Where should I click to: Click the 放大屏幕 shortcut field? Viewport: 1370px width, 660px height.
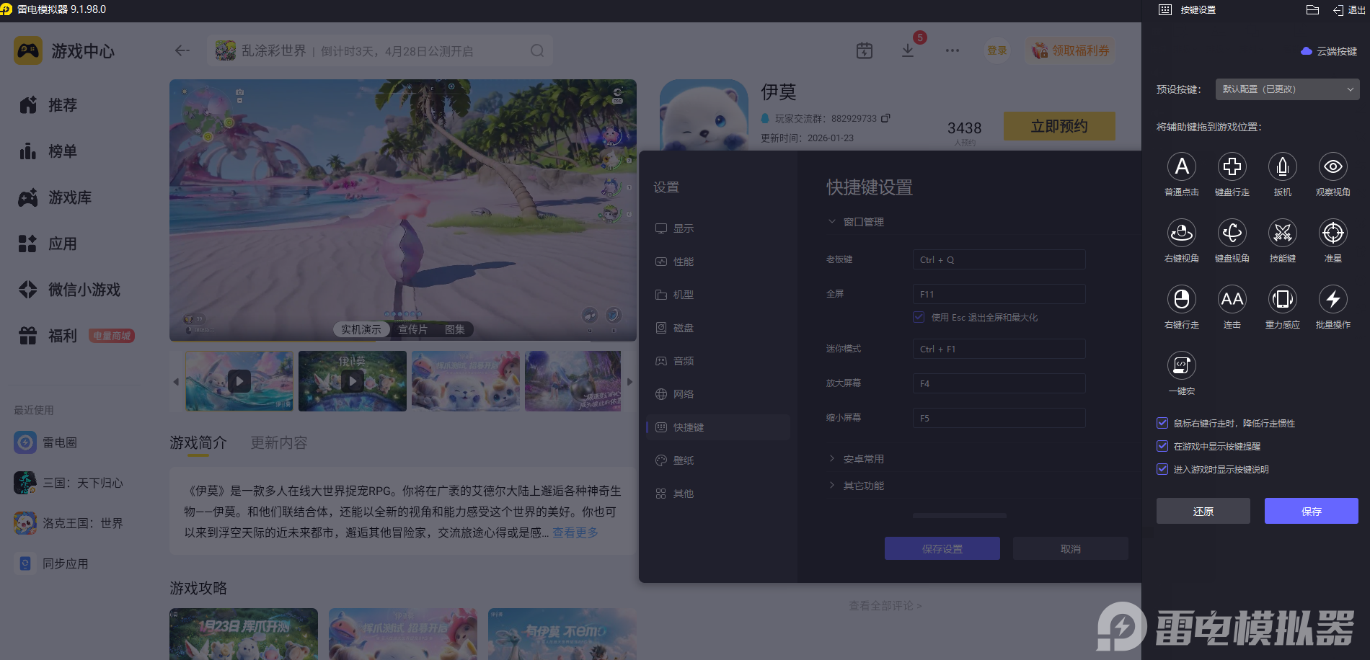(x=999, y=383)
